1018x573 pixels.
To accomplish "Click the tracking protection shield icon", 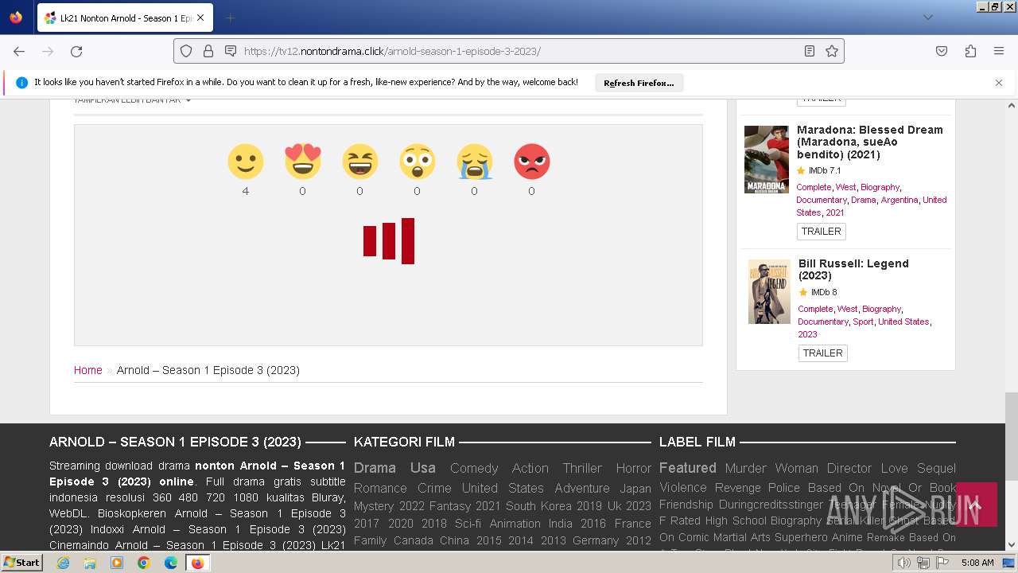I will coord(186,51).
